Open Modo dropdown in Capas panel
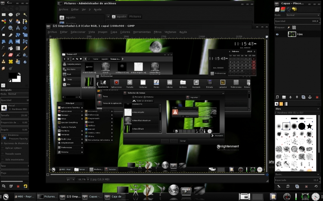 [303, 15]
